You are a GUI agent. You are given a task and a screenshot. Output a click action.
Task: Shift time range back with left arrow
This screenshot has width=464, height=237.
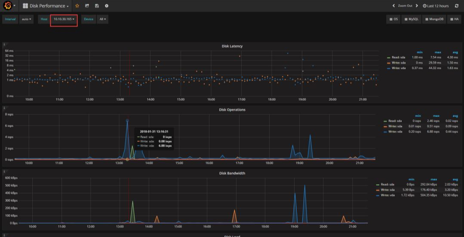tap(393, 6)
